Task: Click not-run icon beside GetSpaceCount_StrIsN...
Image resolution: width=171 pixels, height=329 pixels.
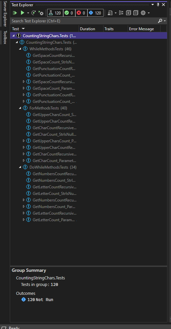Action: click(28, 62)
